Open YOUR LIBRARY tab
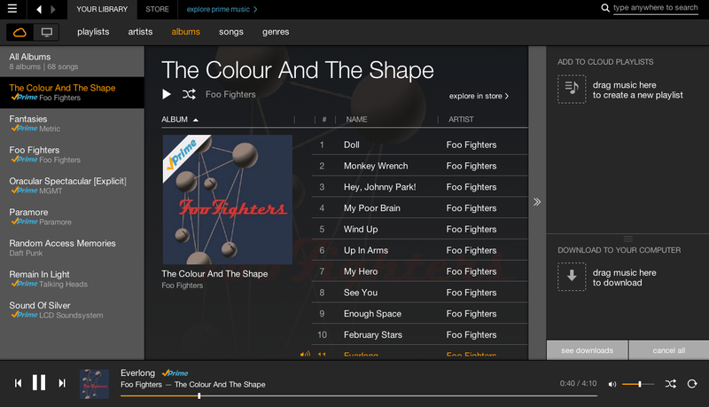Viewport: 709px width, 407px height. 102,9
